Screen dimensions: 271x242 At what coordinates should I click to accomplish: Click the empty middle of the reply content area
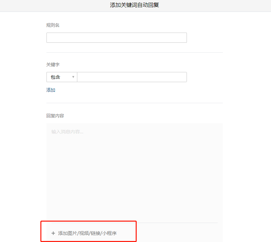click(134, 173)
